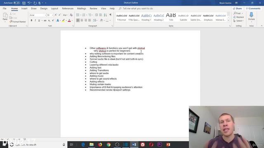Apply strikethrough formatting

(45, 21)
